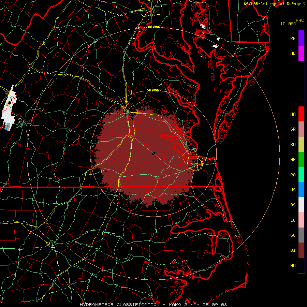Click the white dry snow echo patch at left

click(9, 108)
